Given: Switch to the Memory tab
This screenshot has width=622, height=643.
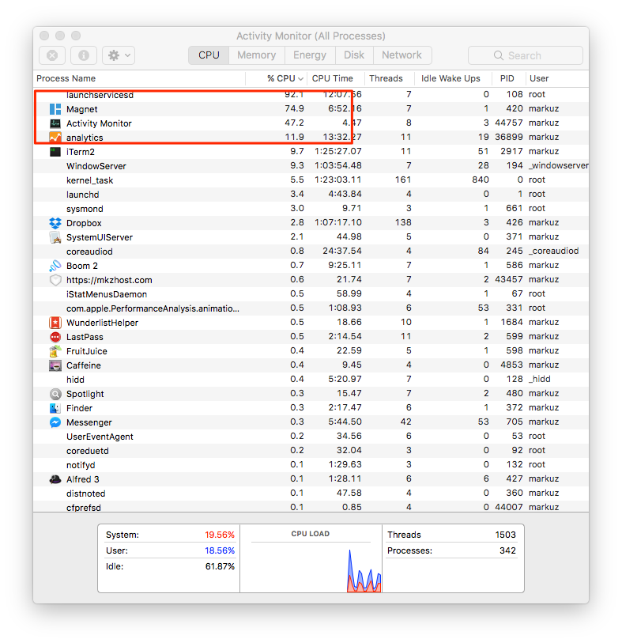Looking at the screenshot, I should tap(257, 55).
